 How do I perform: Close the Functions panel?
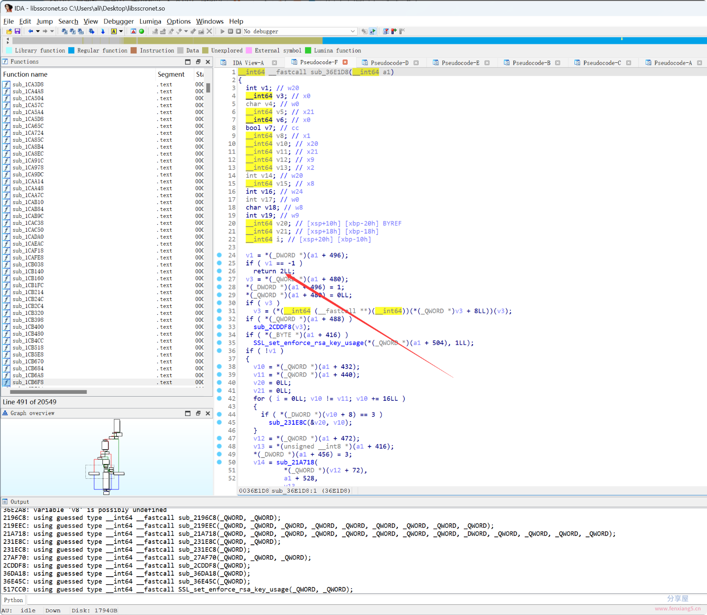[x=208, y=62]
